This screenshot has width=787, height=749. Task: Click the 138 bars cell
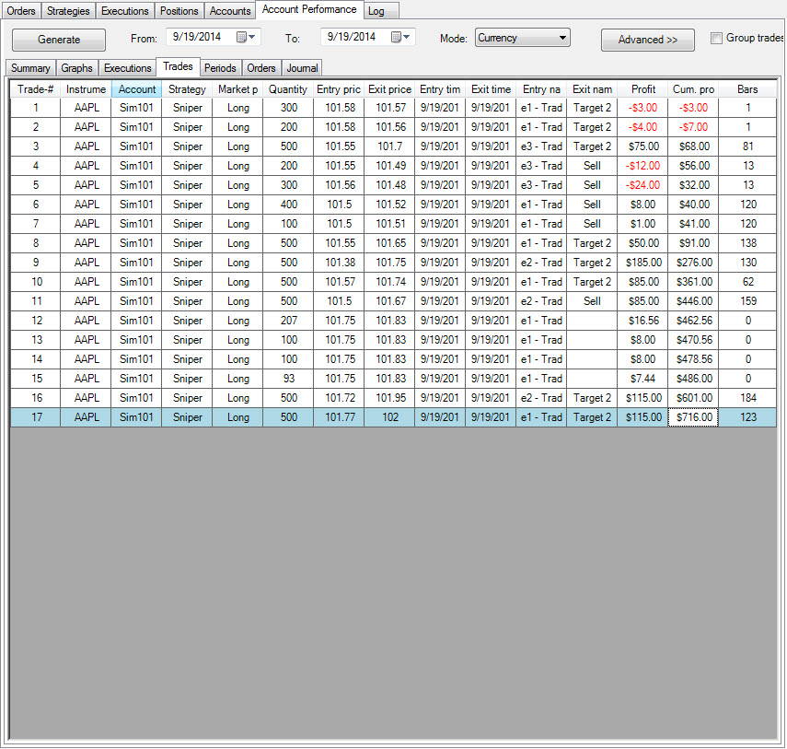747,243
